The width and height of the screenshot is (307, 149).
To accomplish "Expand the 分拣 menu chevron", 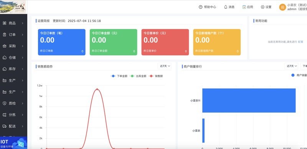I will coord(23,115).
